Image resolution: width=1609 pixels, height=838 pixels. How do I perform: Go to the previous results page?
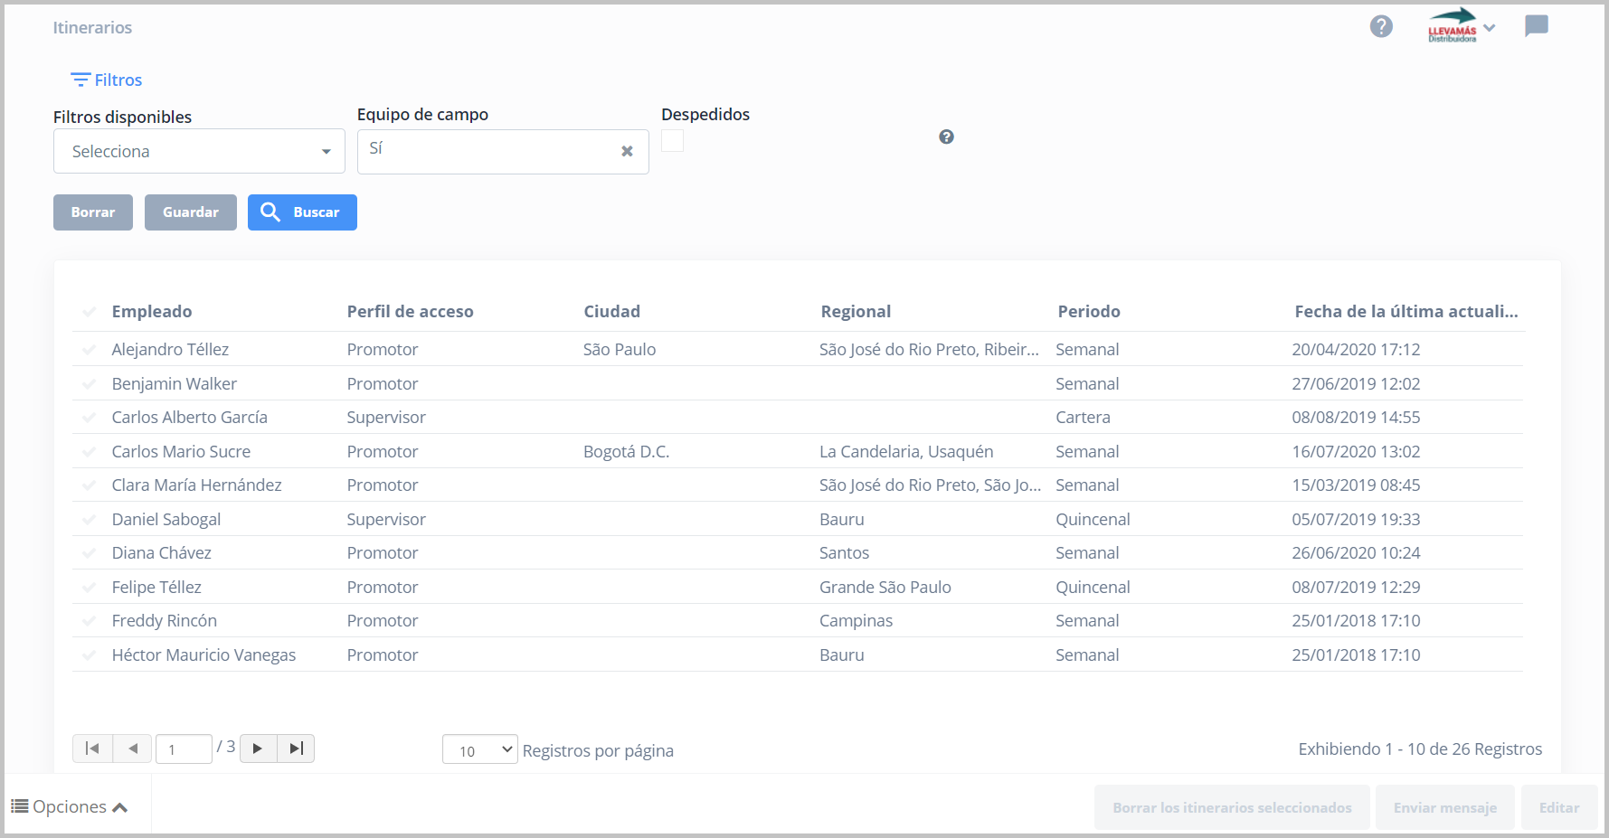click(132, 749)
